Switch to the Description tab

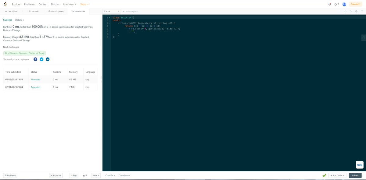pos(11,11)
